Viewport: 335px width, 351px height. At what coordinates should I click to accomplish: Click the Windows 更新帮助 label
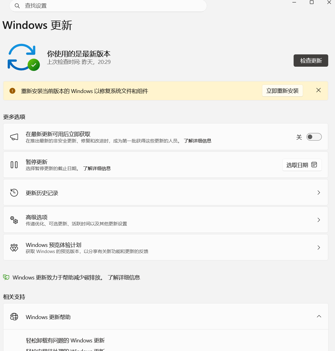pyautogui.click(x=48, y=317)
